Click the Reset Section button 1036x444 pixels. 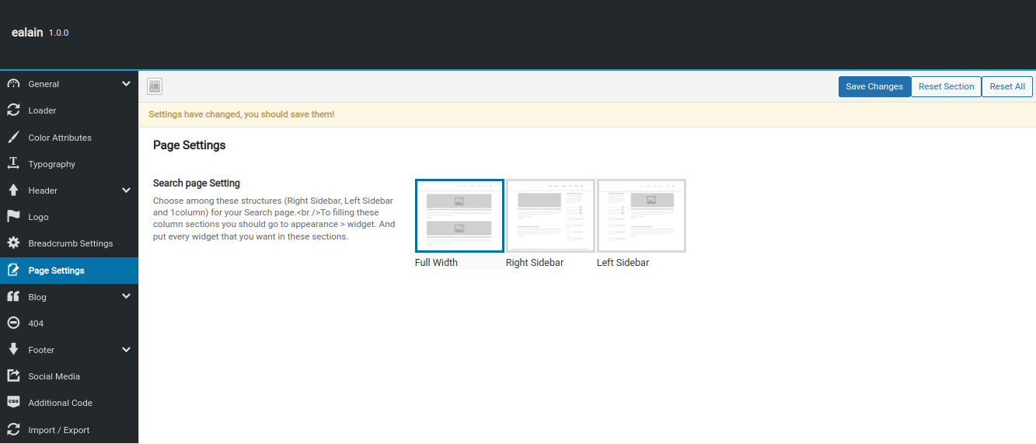(946, 86)
